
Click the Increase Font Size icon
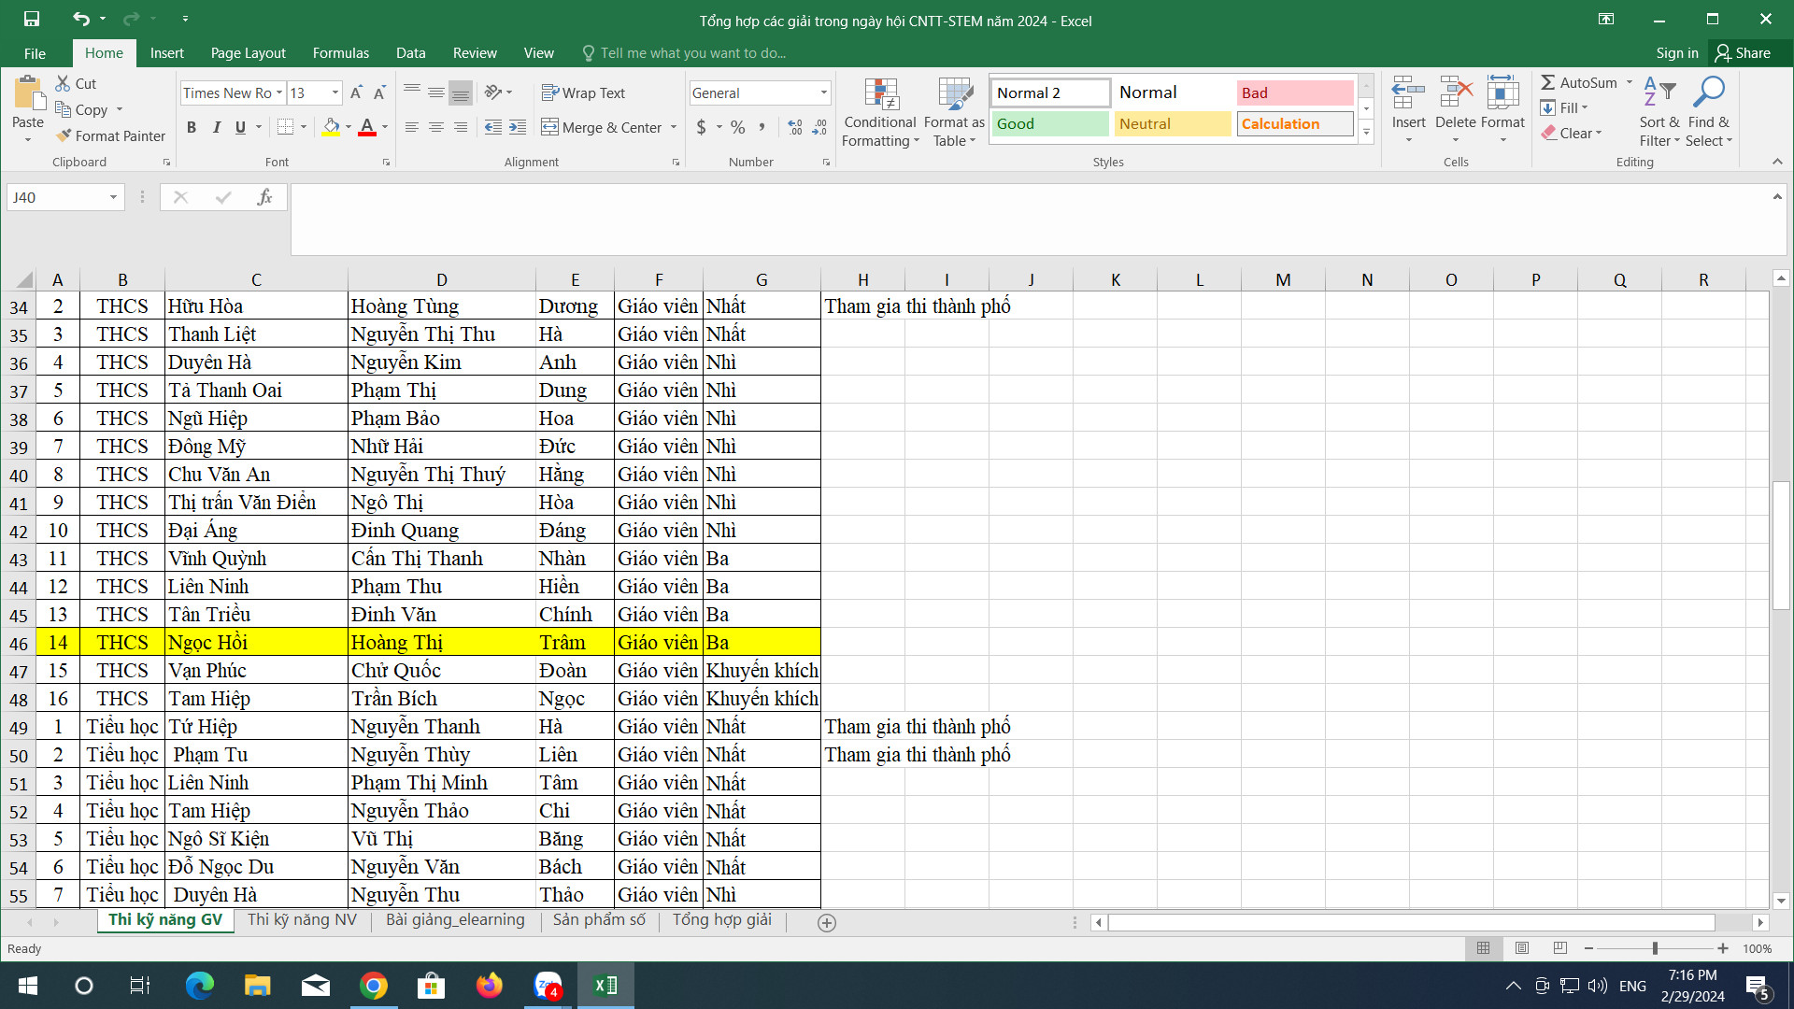click(356, 93)
